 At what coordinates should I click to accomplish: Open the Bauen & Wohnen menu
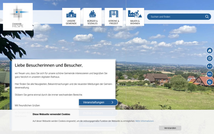[135, 17]
